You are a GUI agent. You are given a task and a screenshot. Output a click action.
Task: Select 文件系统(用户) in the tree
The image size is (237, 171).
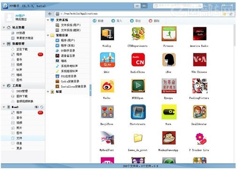tap(68, 25)
